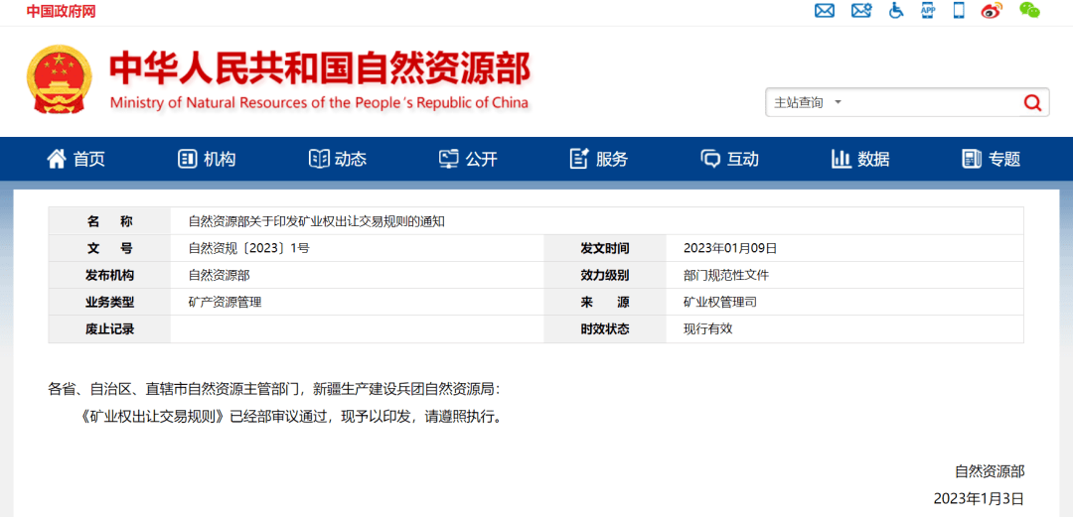Click the green WeChat icon
Screen dimensions: 1073x517
click(x=1029, y=11)
